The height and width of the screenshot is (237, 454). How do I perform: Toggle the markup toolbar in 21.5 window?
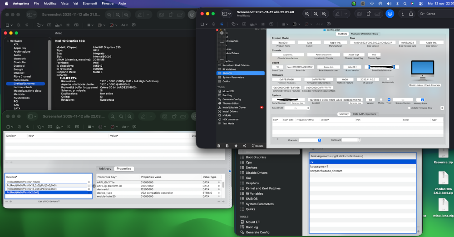click(x=192, y=15)
